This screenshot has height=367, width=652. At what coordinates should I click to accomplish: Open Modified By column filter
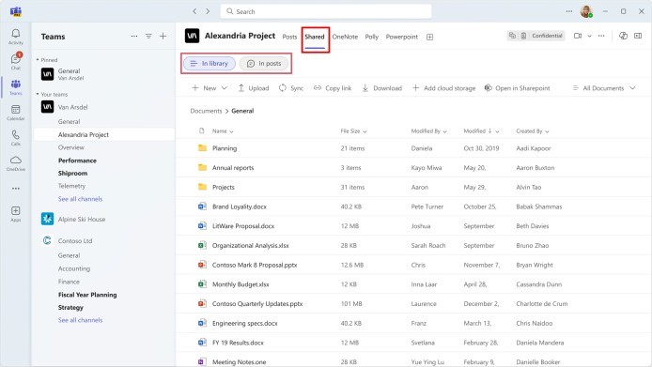[429, 130]
